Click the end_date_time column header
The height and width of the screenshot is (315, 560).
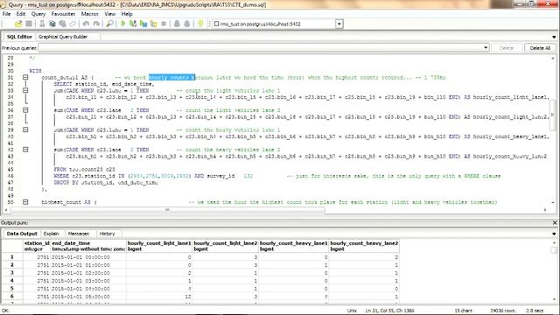(88, 246)
